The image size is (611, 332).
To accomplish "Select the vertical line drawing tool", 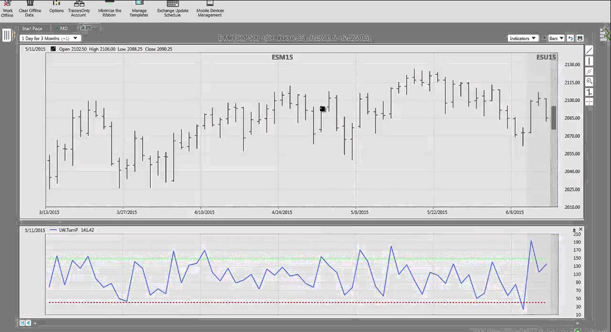I will (x=590, y=61).
